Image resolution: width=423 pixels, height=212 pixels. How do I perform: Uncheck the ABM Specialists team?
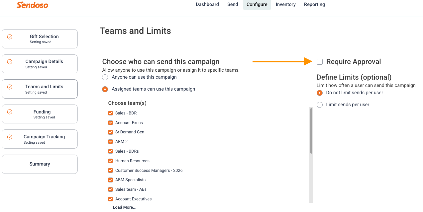[x=111, y=180]
